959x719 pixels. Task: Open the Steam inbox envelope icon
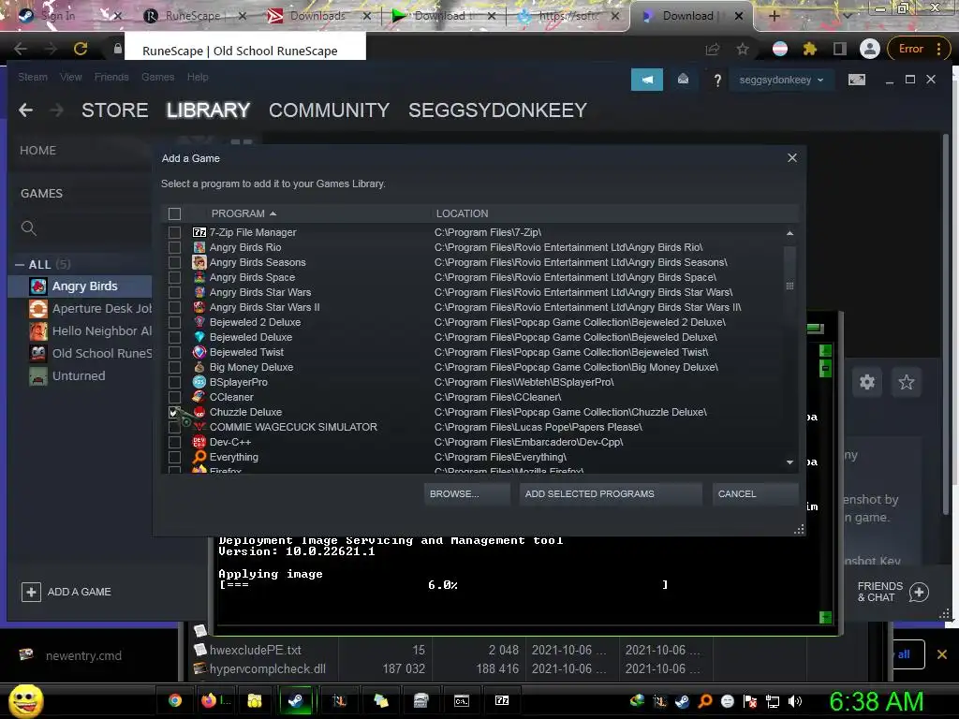pos(683,80)
